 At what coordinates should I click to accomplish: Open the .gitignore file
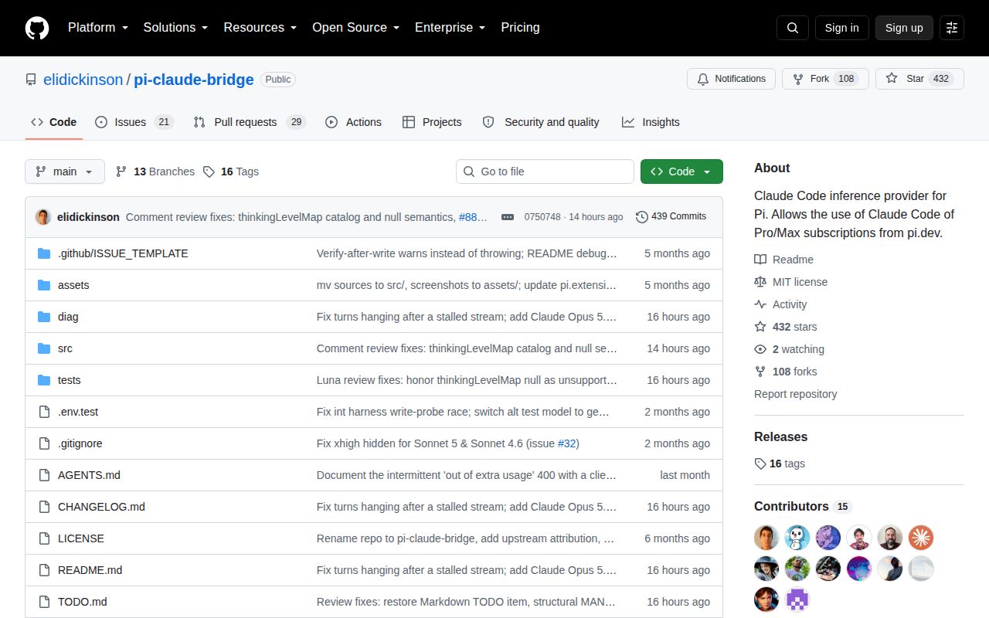[80, 443]
